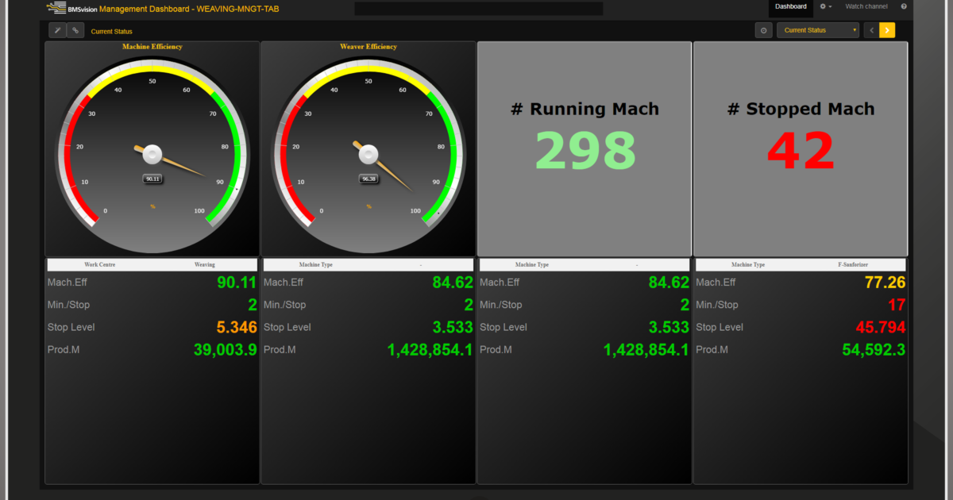The height and width of the screenshot is (500, 953).
Task: Switch to the Dashboard tab
Action: tap(790, 6)
